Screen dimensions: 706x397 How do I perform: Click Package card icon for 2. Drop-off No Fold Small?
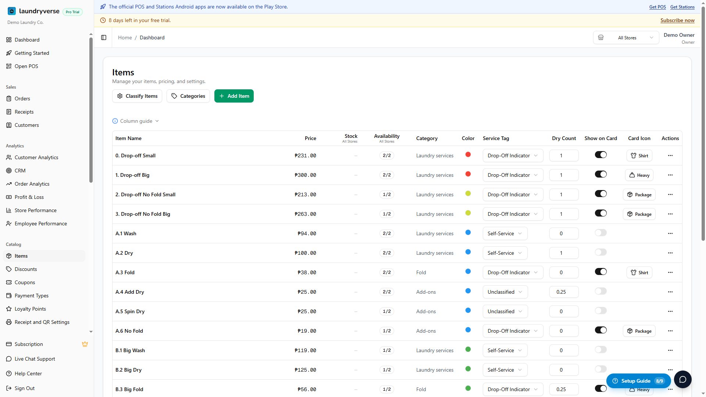click(x=639, y=194)
